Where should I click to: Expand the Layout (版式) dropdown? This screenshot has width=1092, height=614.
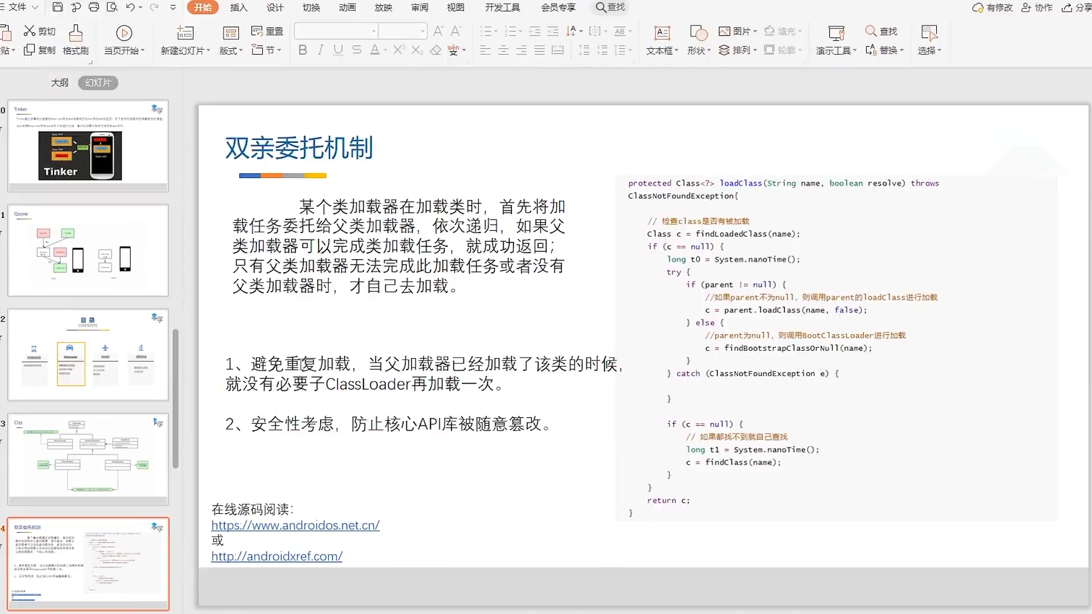pyautogui.click(x=241, y=51)
